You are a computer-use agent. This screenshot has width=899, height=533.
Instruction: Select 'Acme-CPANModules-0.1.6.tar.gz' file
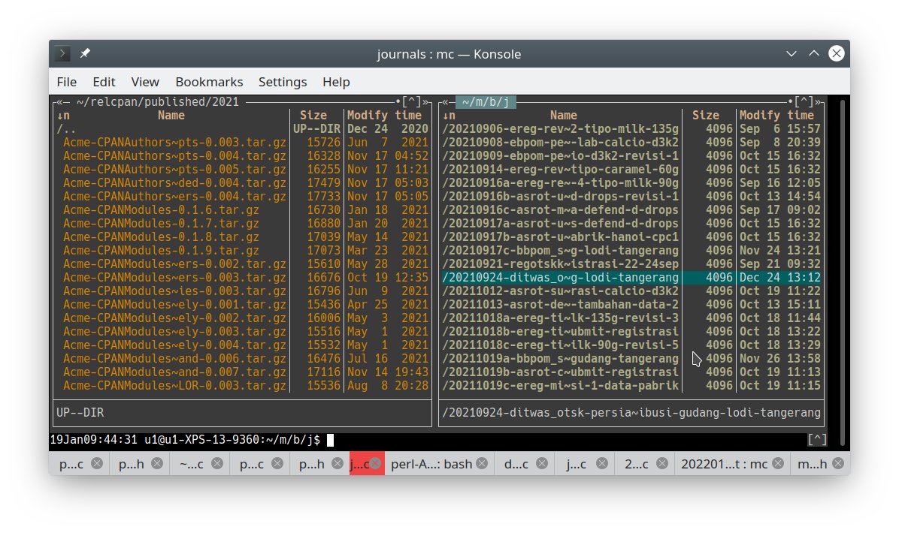tap(242, 210)
